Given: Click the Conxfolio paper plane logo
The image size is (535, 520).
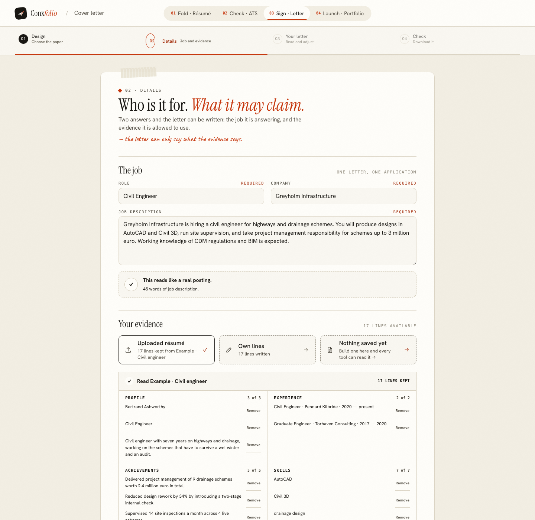Looking at the screenshot, I should (x=21, y=13).
